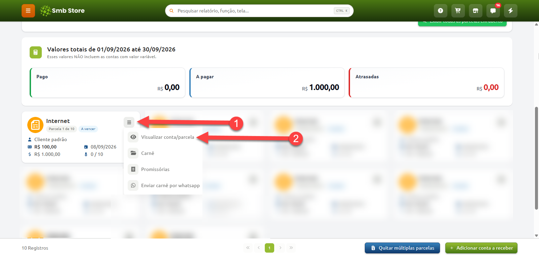Open the help question mark icon
The width and height of the screenshot is (539, 257).
click(440, 11)
